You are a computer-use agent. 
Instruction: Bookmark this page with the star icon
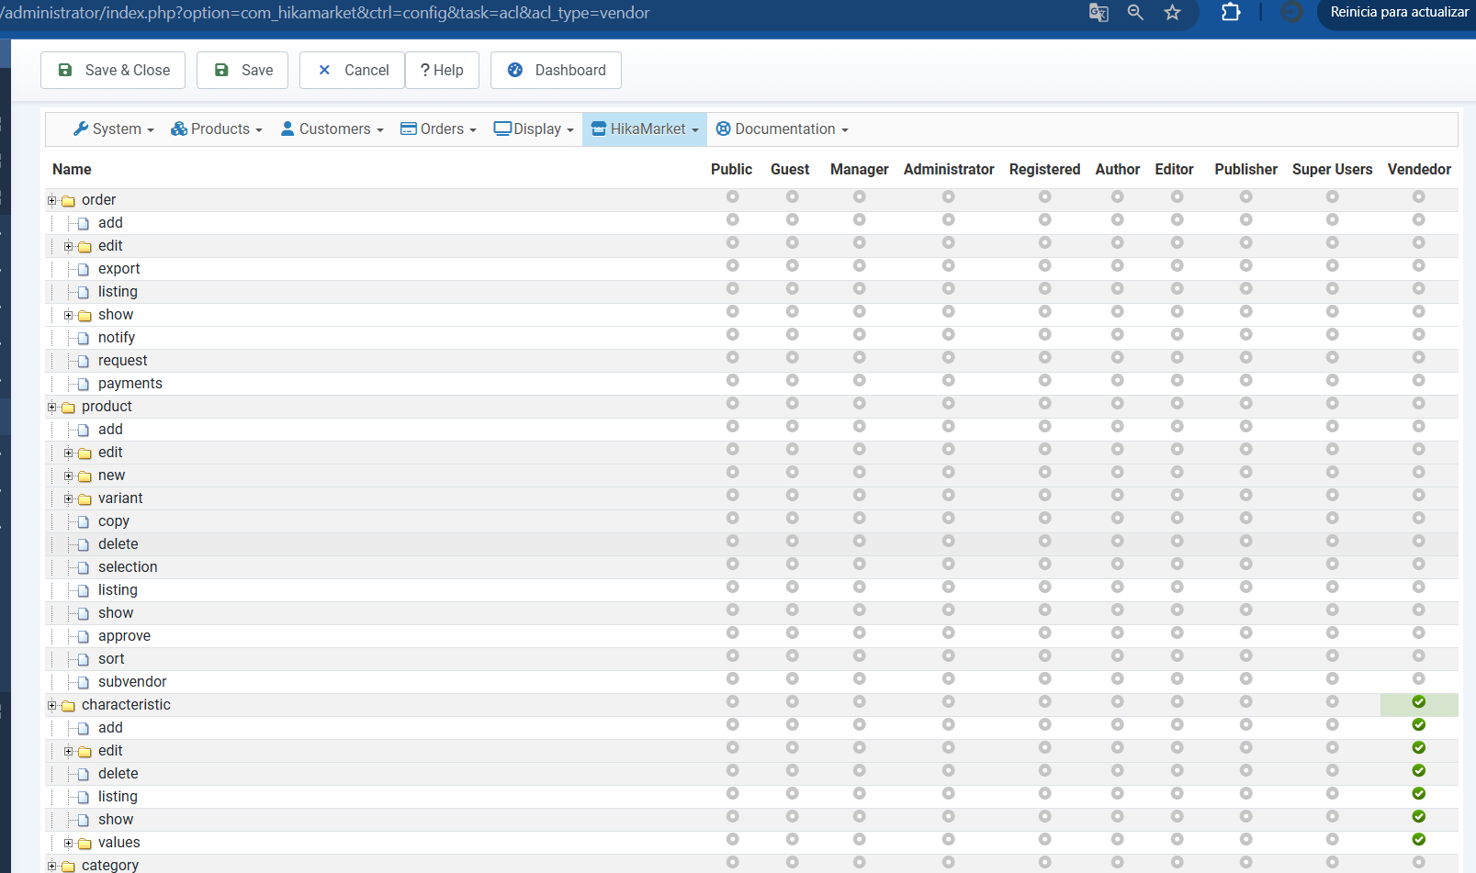[1172, 13]
